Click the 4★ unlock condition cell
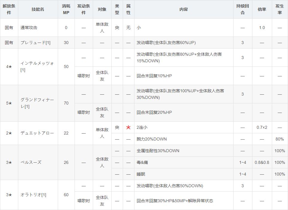This screenshot has width=288, height=210. point(9,67)
